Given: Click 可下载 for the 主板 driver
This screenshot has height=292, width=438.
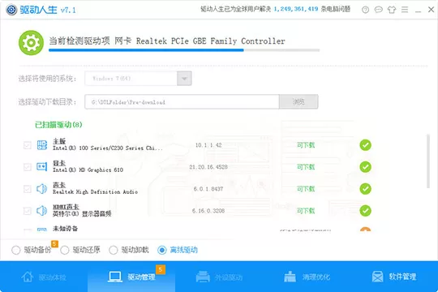Looking at the screenshot, I should [306, 145].
